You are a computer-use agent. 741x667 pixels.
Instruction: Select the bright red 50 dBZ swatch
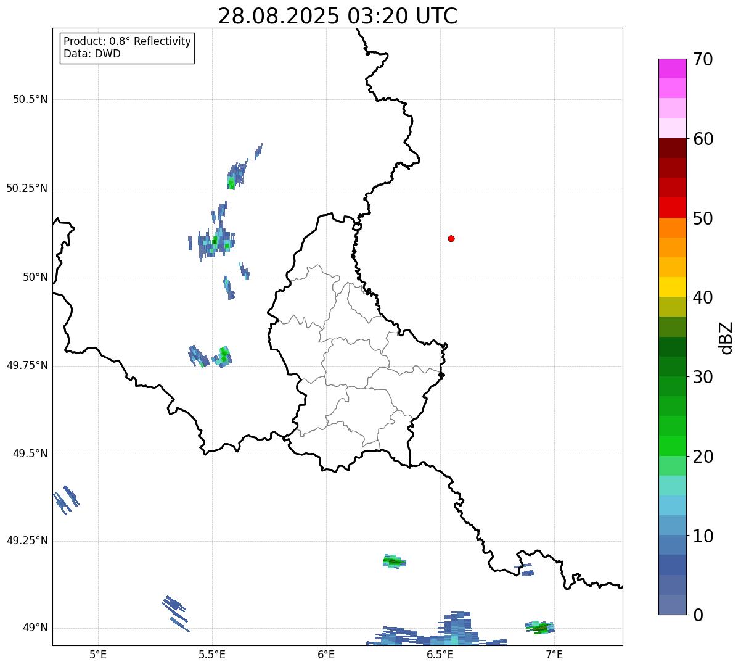(x=672, y=207)
